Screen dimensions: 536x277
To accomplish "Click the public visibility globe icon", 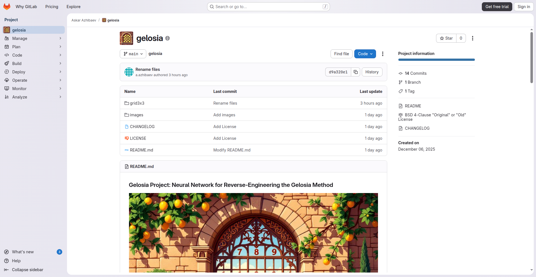I will point(167,38).
